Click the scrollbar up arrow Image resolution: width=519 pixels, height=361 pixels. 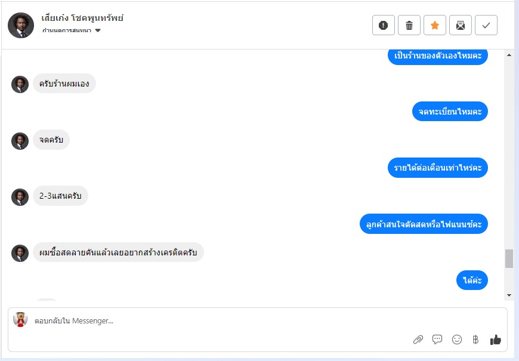tap(509, 55)
